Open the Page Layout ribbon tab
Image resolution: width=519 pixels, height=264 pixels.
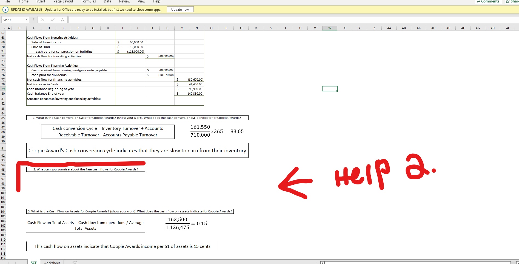[63, 2]
